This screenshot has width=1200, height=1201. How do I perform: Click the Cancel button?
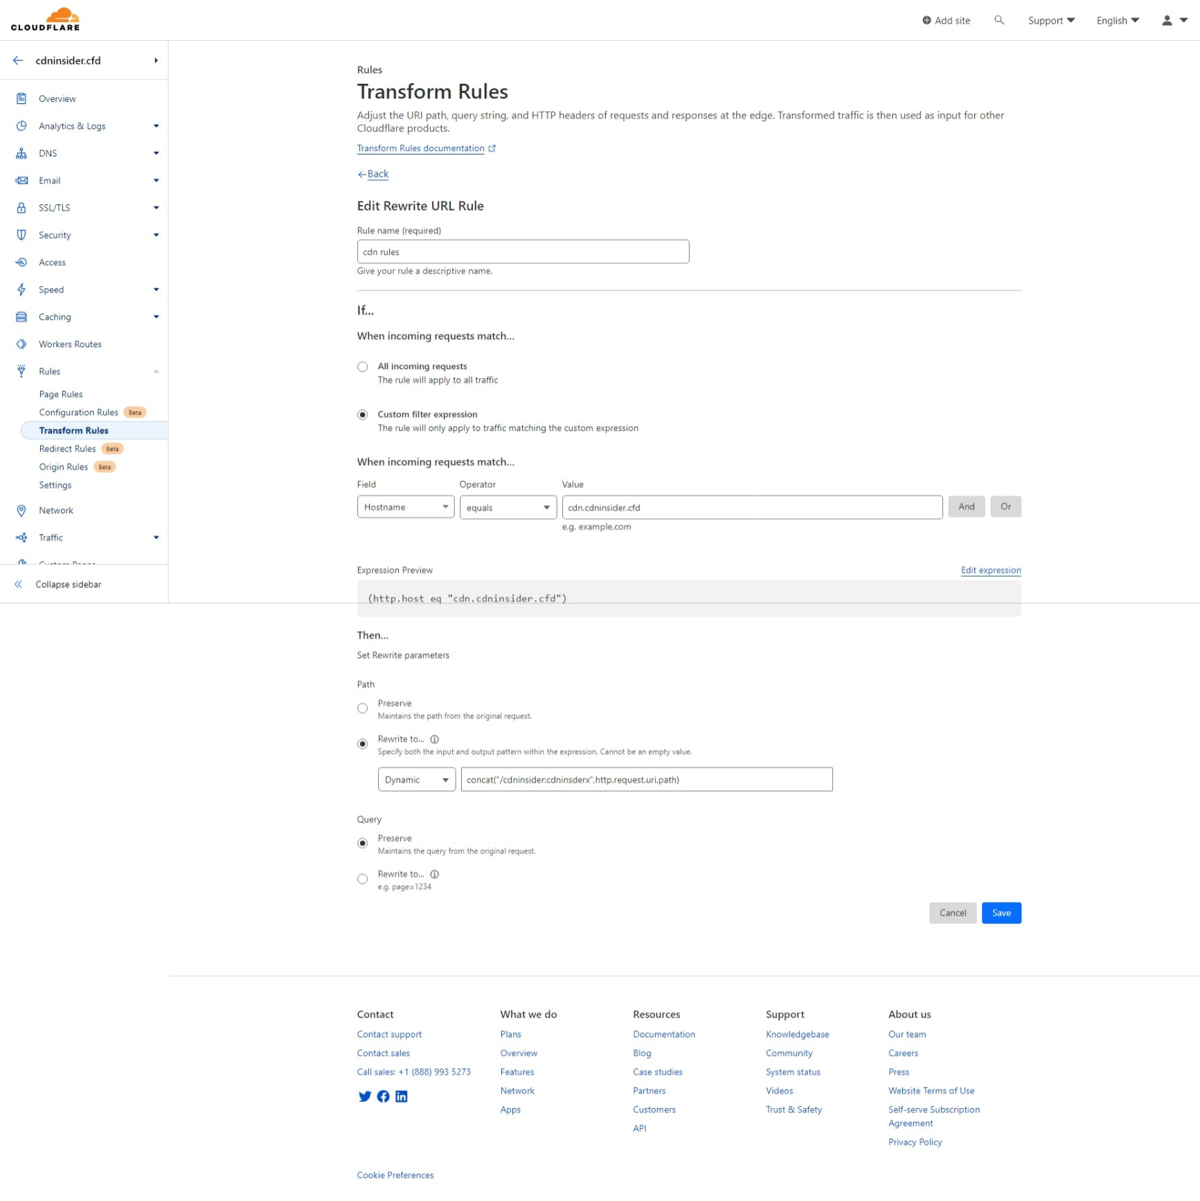tap(953, 913)
